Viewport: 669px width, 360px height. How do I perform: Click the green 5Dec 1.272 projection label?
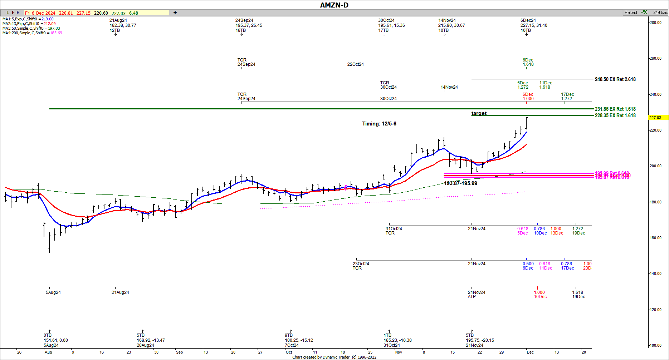click(523, 85)
